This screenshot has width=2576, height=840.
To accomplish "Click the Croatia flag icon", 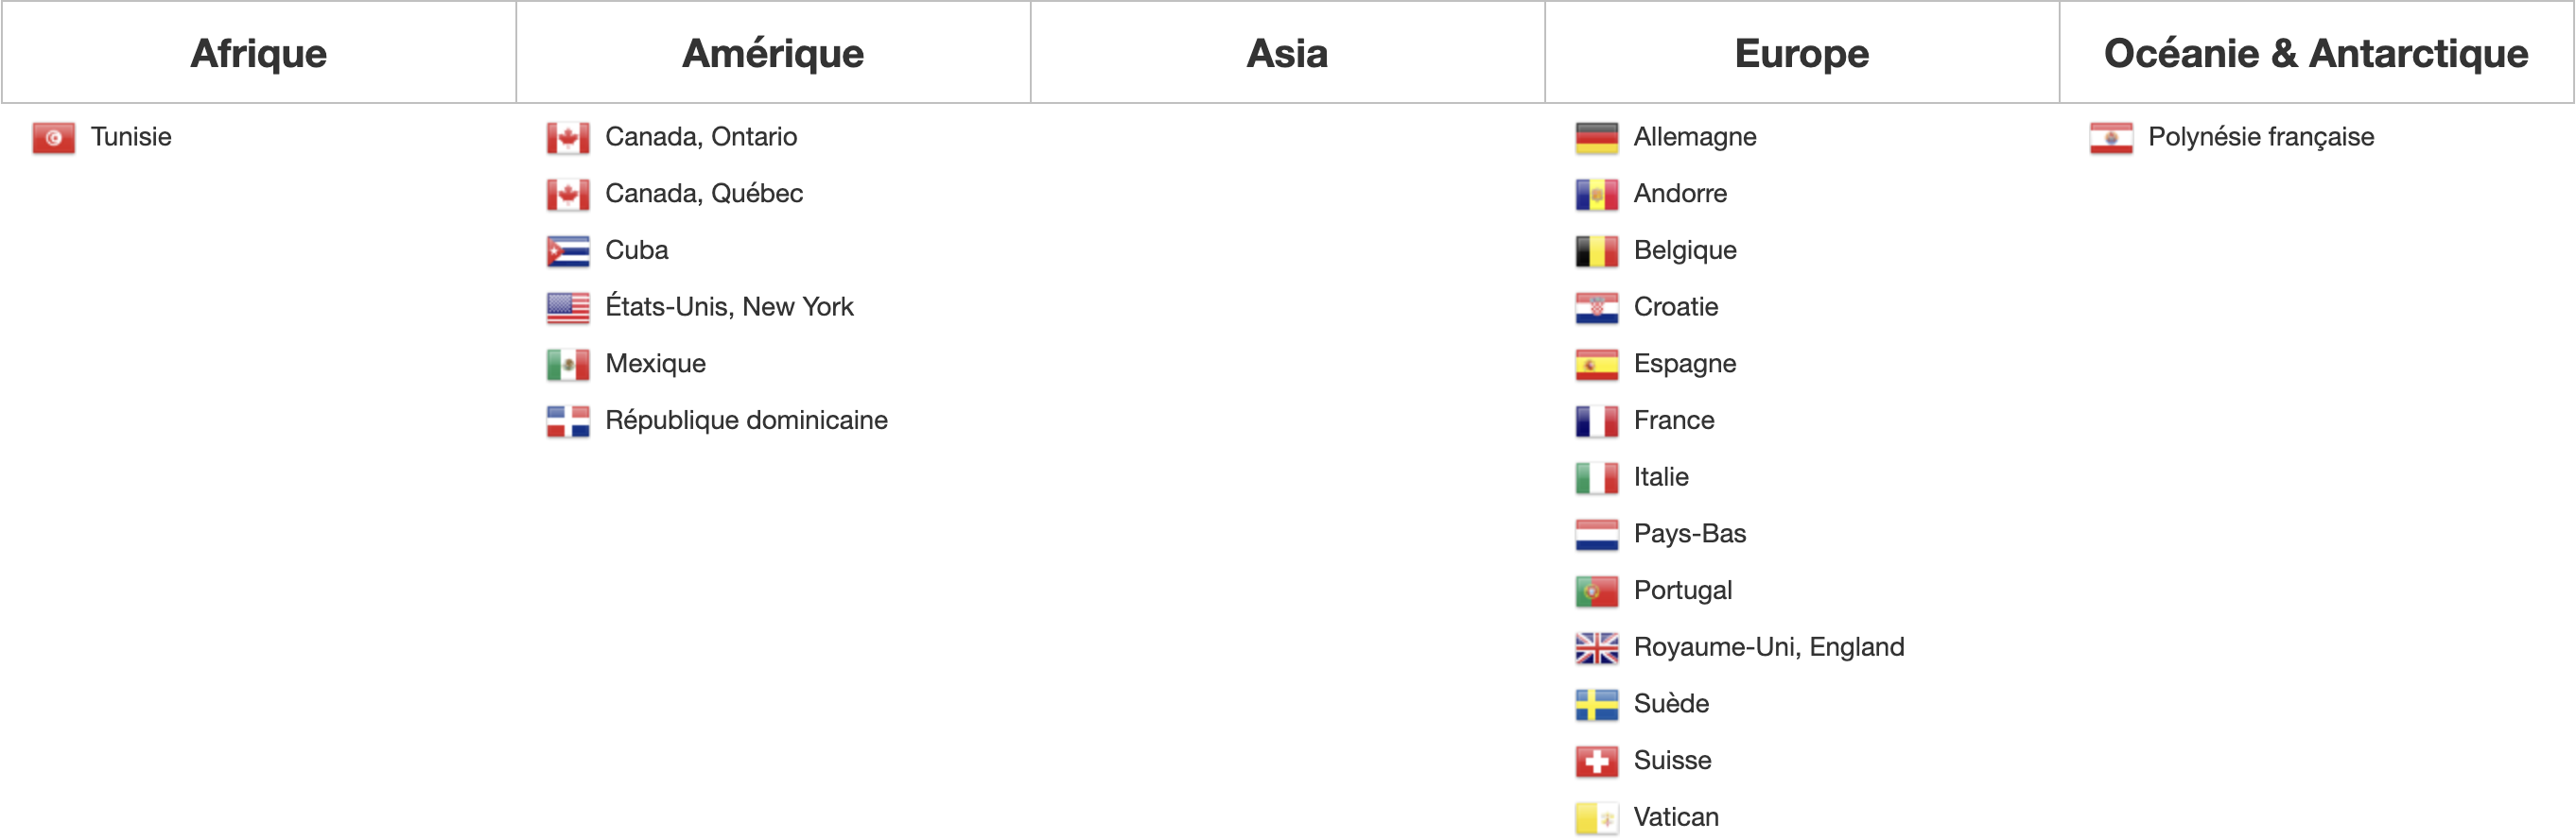I will [x=1597, y=308].
